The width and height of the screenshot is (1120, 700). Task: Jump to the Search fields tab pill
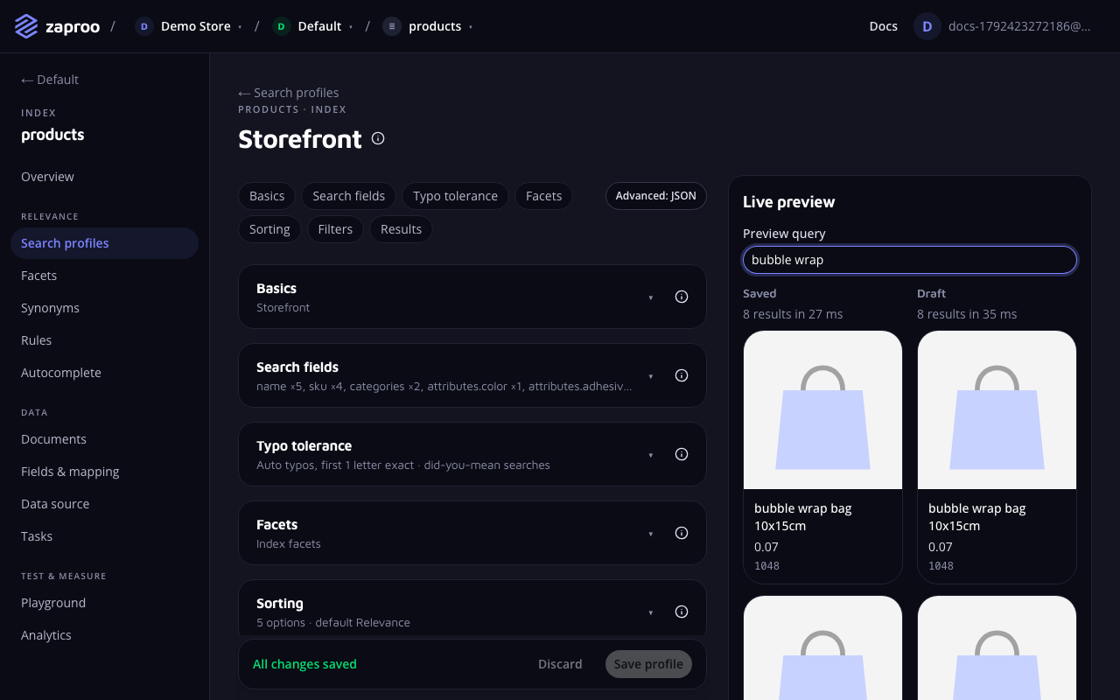349,196
